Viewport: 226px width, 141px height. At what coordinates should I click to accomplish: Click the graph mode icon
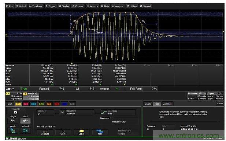(x=13, y=130)
